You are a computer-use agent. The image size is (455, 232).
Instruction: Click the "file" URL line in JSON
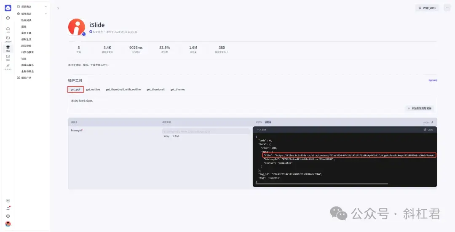pyautogui.click(x=349, y=155)
